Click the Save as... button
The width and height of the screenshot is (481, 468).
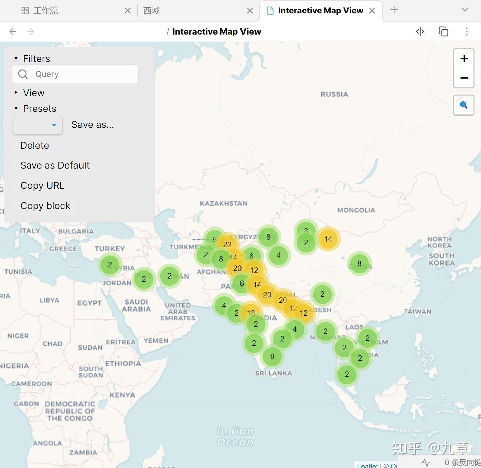click(x=93, y=125)
